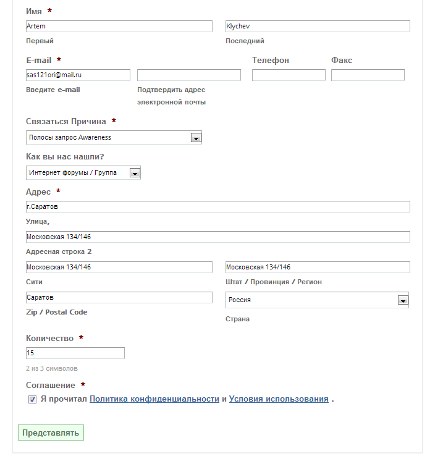Screen dimensions: 443x456
Task: Open the Условия использования link
Action: click(279, 399)
